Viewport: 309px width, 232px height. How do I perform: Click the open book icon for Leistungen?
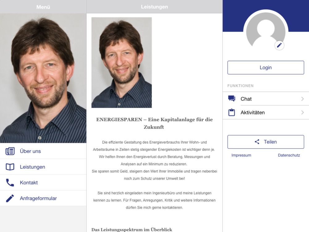coord(10,167)
